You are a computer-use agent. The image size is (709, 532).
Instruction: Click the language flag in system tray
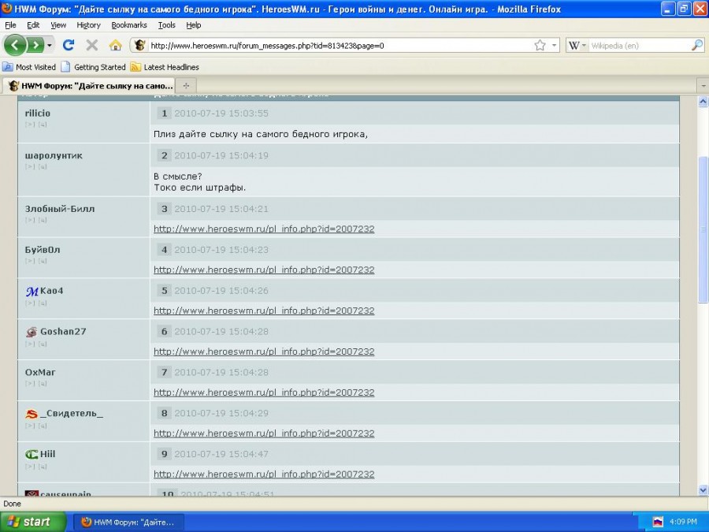(x=658, y=522)
